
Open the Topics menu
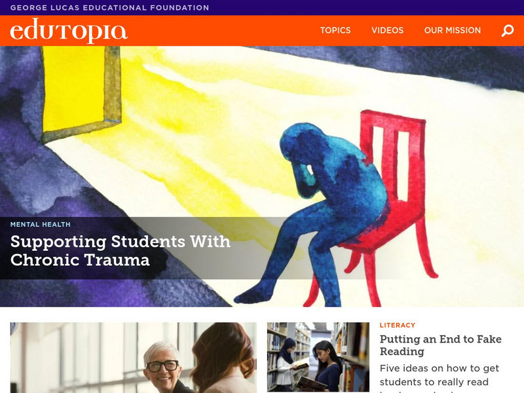(x=335, y=30)
